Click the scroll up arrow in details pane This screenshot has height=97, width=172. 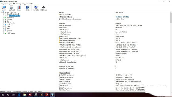[x=171, y=12]
